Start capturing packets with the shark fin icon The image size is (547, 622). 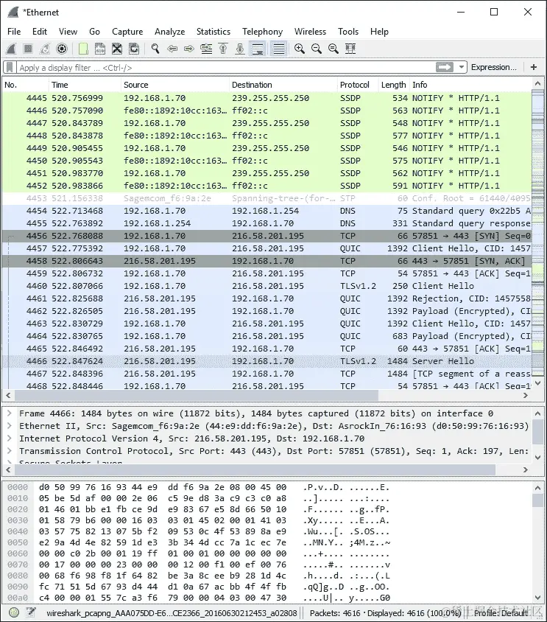tap(12, 49)
